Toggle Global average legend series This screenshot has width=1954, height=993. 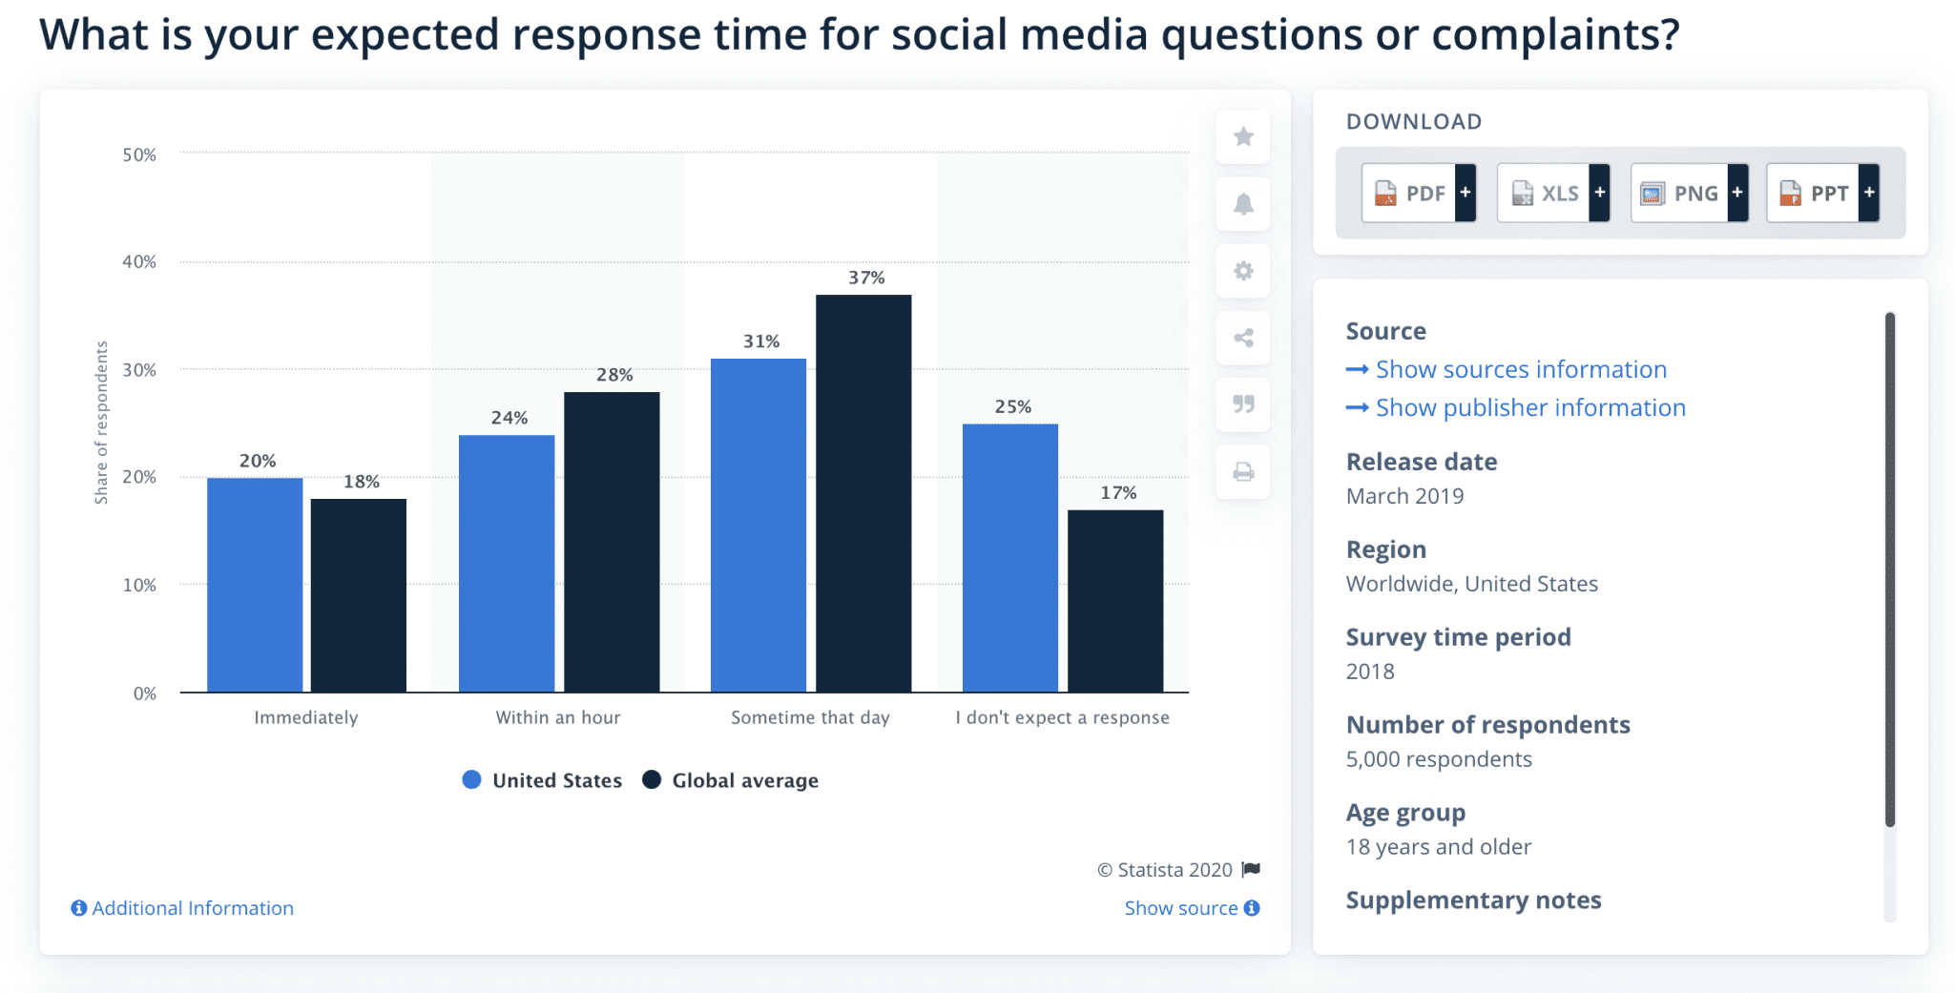tap(731, 780)
